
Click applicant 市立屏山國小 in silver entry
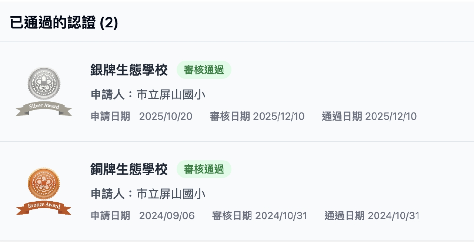click(x=171, y=95)
